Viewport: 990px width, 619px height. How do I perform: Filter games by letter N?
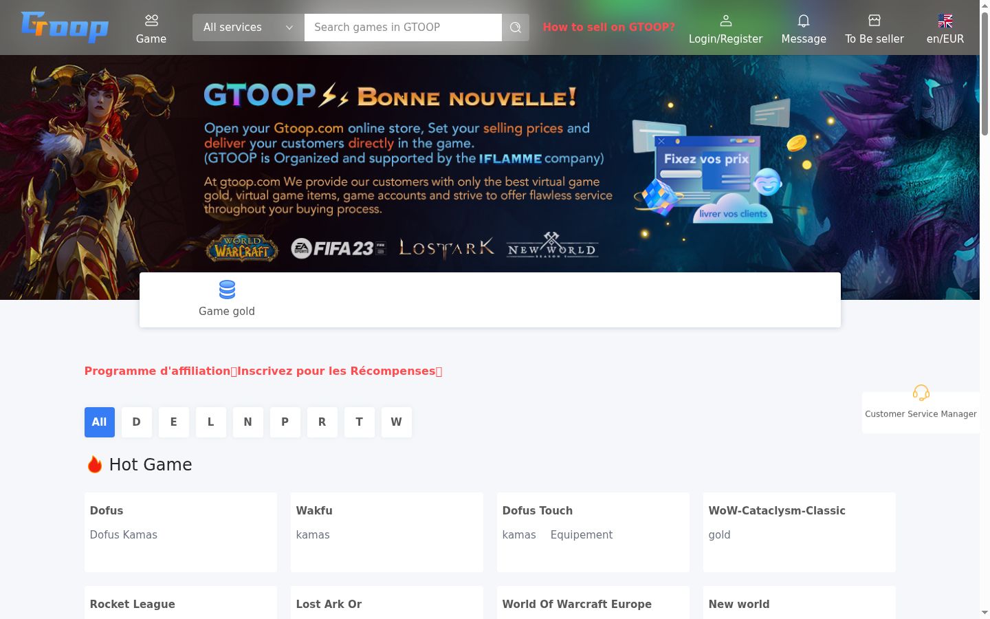[248, 422]
